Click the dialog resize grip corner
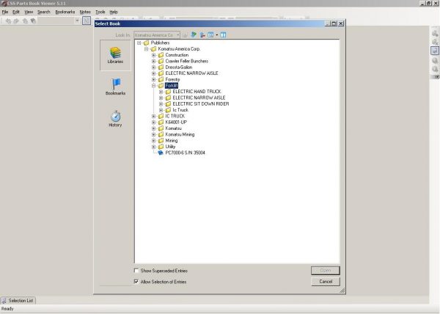 (342, 291)
